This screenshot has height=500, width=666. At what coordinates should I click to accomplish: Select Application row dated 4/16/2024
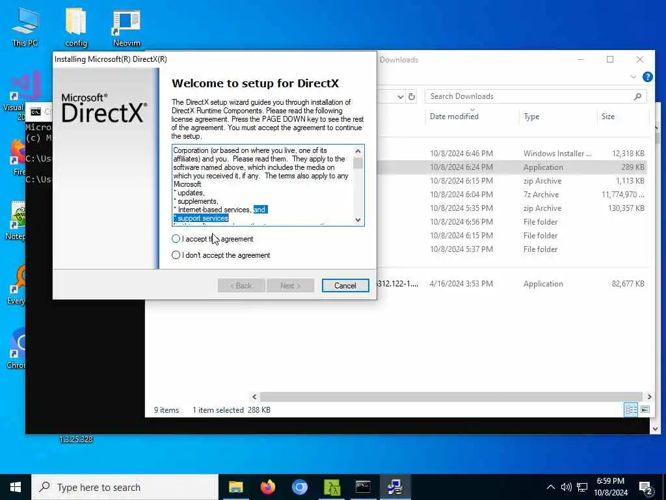point(512,284)
